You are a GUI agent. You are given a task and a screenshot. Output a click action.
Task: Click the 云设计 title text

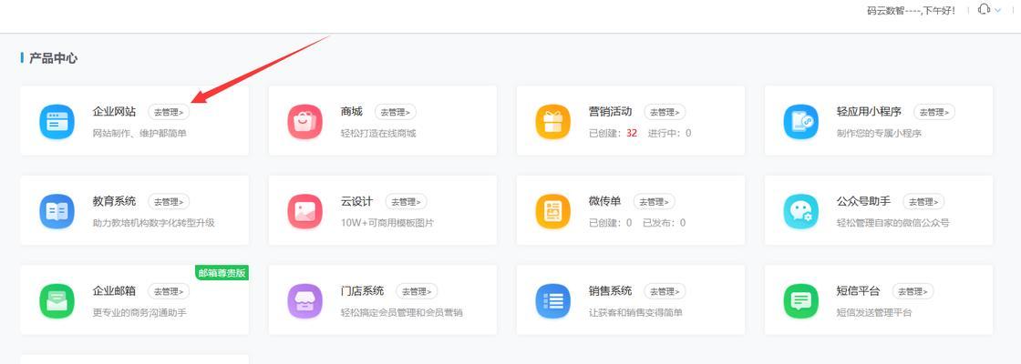point(356,201)
